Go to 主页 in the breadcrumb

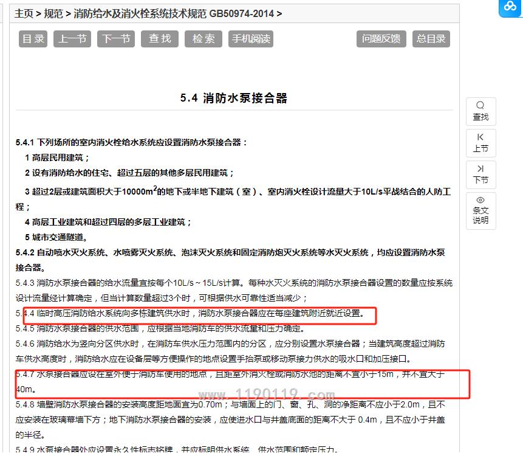point(24,14)
